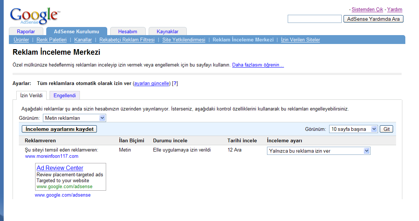Switch to the Hesabım tab

coord(128,31)
